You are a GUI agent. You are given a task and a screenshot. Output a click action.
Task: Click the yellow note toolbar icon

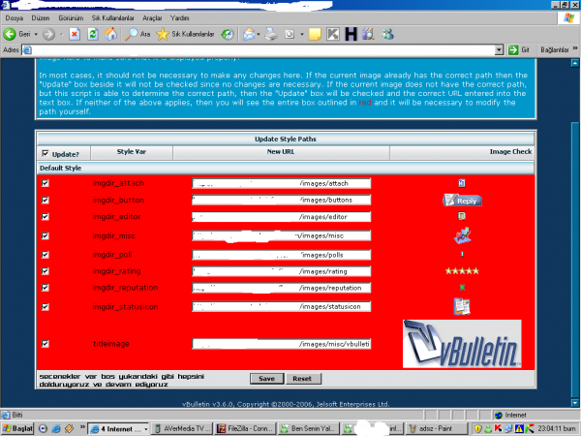click(x=315, y=35)
